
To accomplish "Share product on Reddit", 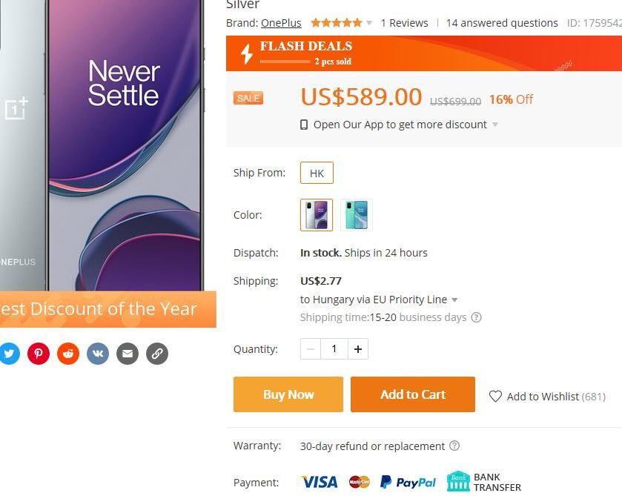I will point(68,354).
